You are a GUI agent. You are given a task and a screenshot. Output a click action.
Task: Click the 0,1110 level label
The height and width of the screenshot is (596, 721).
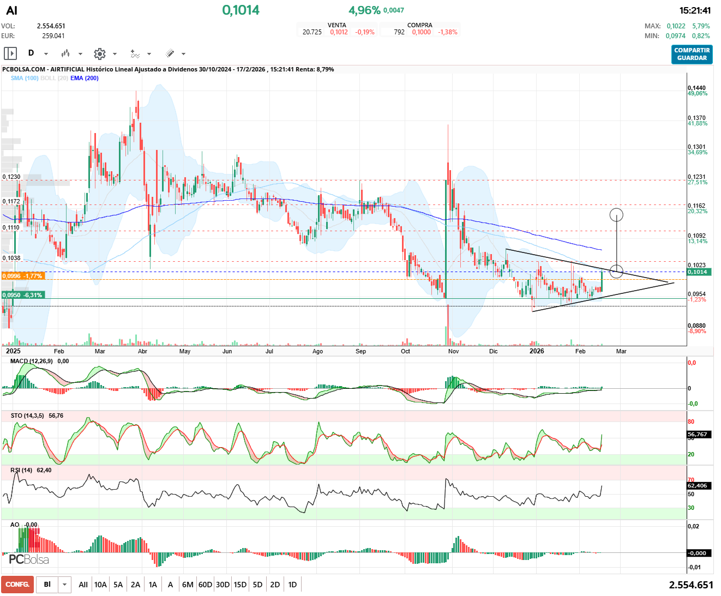coord(11,227)
